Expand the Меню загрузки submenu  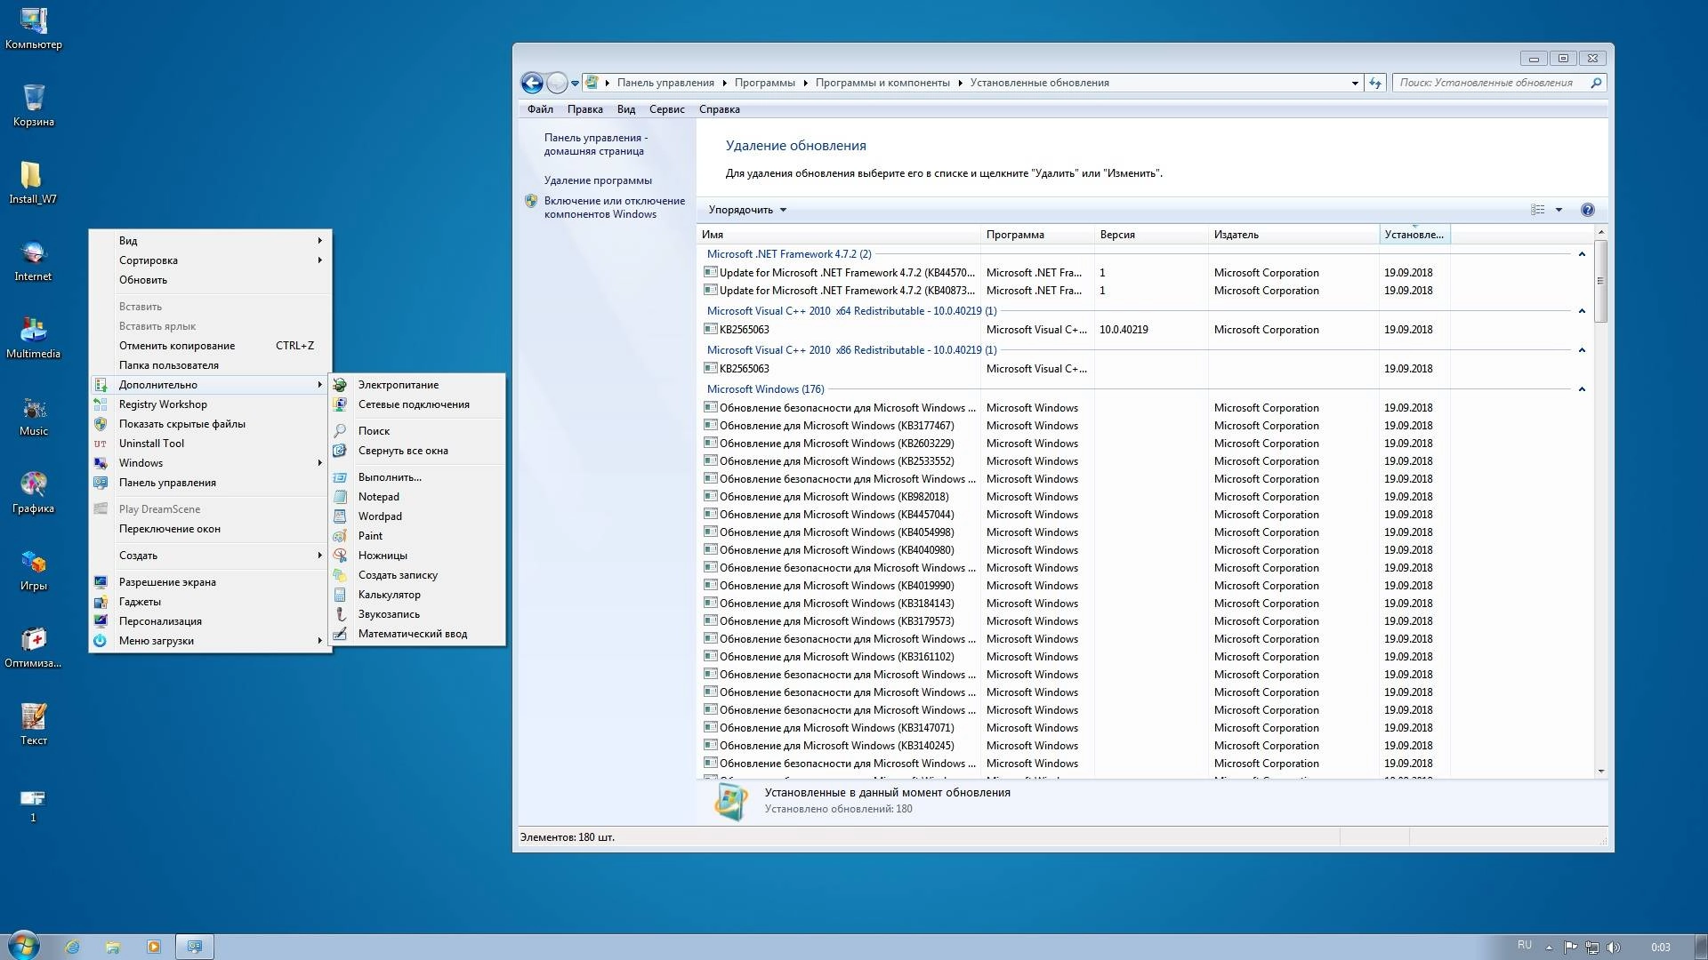(x=210, y=641)
